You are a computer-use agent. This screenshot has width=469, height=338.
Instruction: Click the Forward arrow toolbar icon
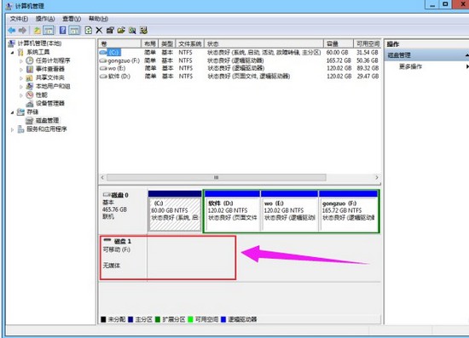[22, 30]
